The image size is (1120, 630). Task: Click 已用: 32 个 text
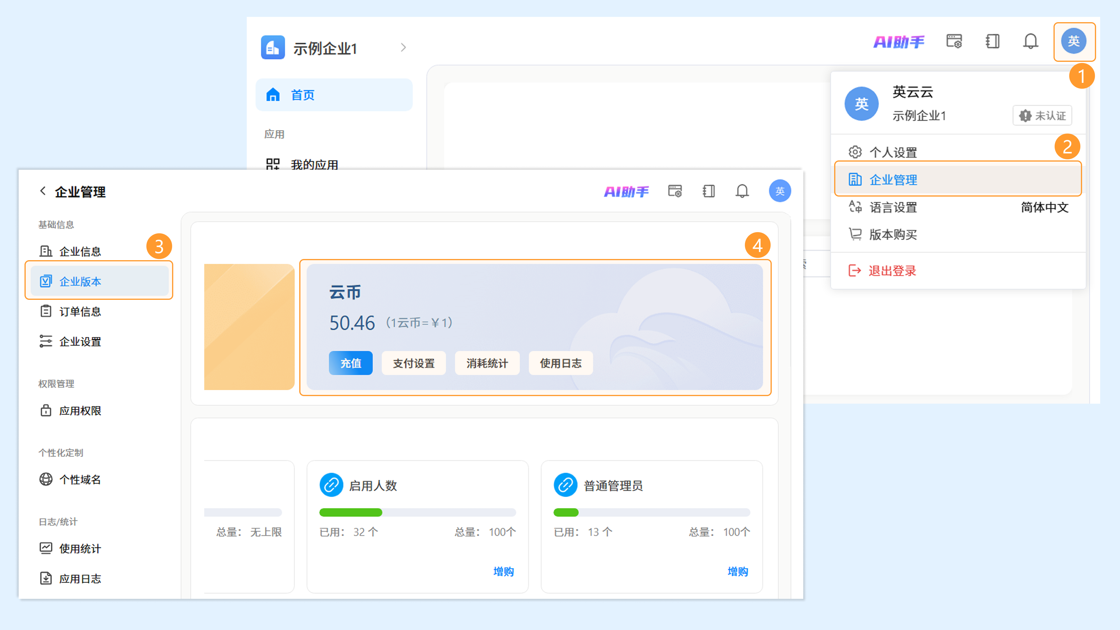[349, 532]
